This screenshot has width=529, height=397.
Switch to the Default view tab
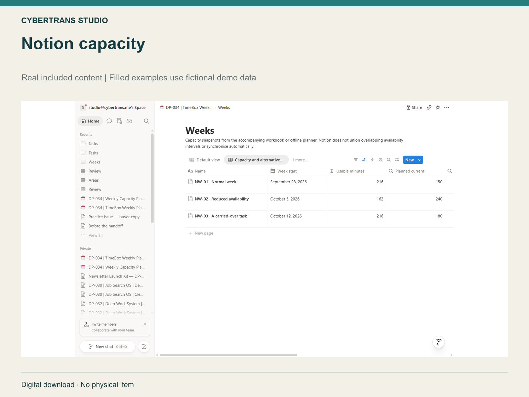[205, 160]
